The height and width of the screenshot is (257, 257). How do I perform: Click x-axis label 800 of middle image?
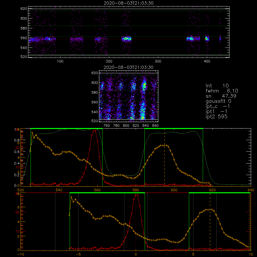click(126, 126)
